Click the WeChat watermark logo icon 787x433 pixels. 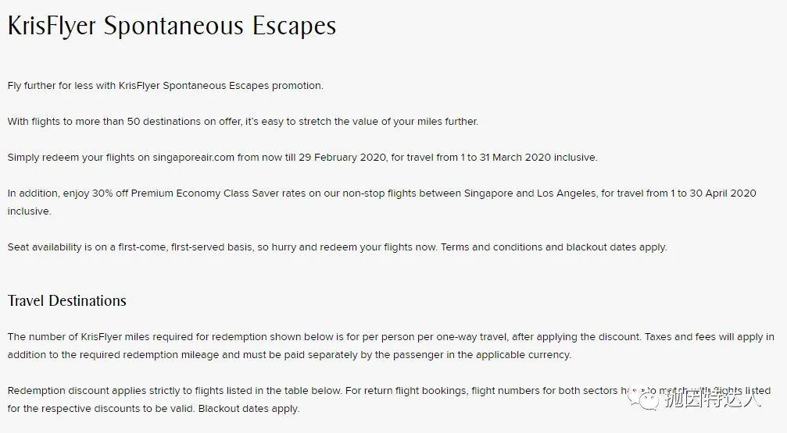pyautogui.click(x=643, y=397)
